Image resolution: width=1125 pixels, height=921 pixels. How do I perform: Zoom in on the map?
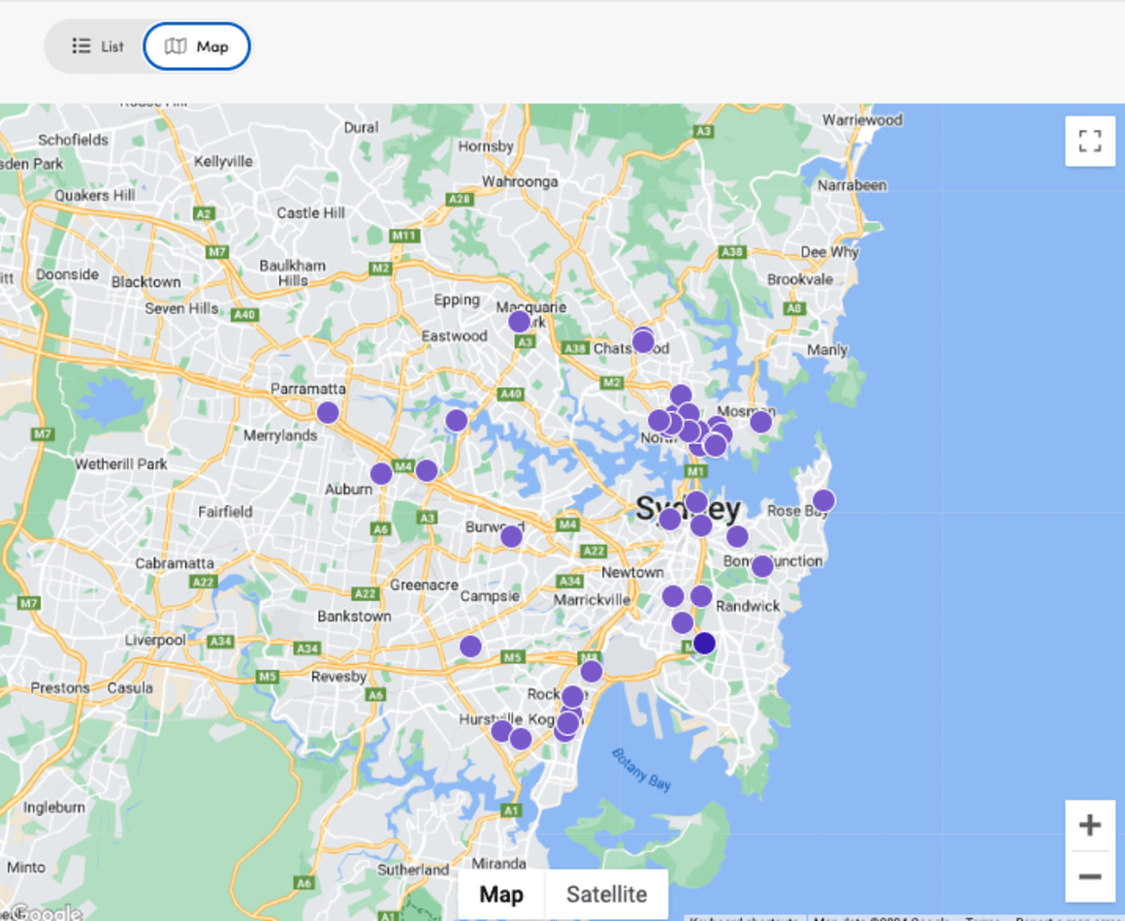click(1090, 825)
